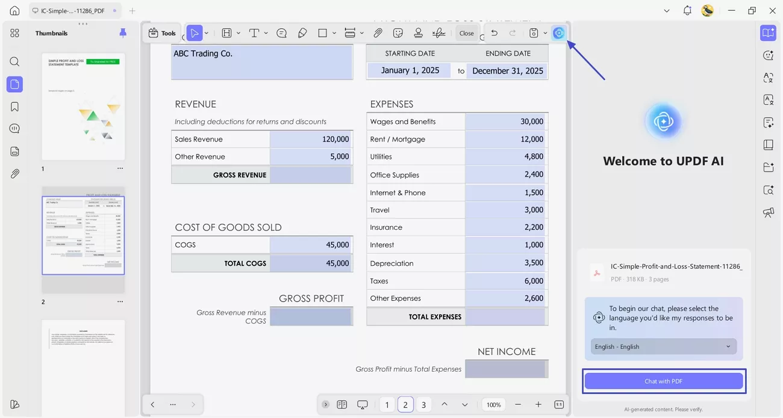Open the bookmarks panel in left sidebar

(x=15, y=106)
